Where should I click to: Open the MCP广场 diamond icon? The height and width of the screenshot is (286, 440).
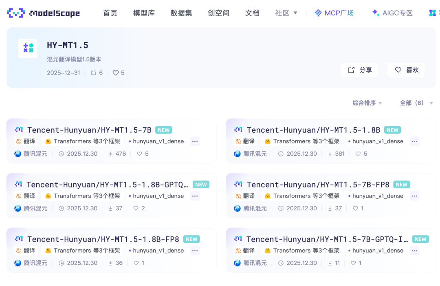[318, 13]
